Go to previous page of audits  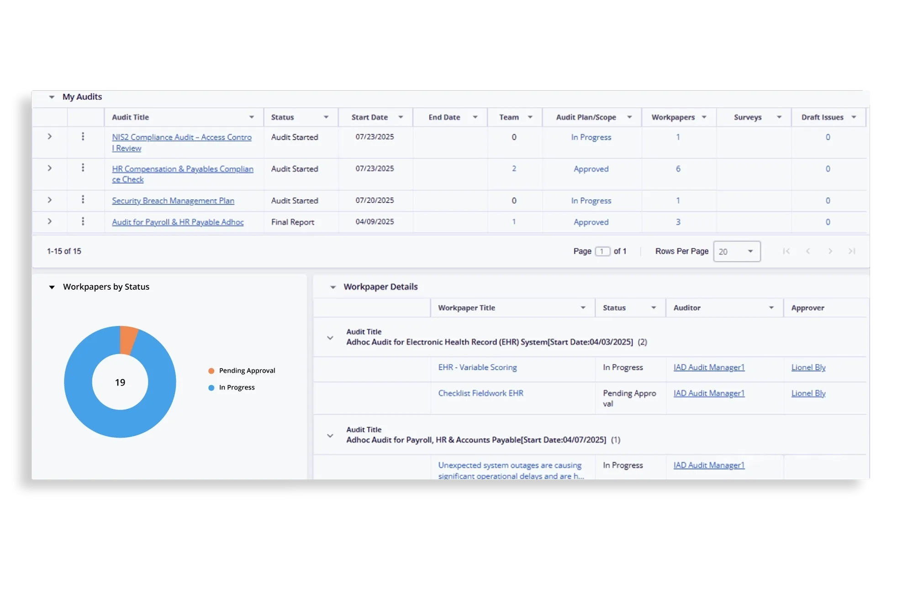pyautogui.click(x=808, y=251)
